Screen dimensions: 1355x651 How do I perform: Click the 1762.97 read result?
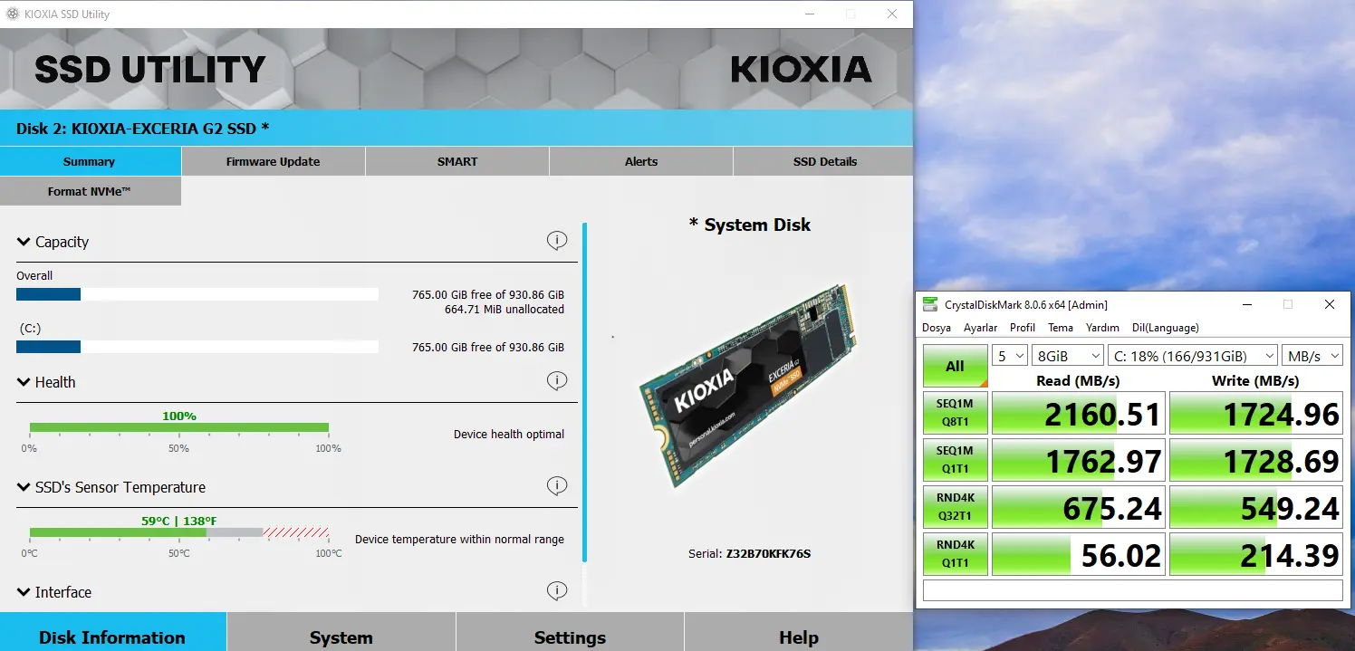(x=1079, y=461)
